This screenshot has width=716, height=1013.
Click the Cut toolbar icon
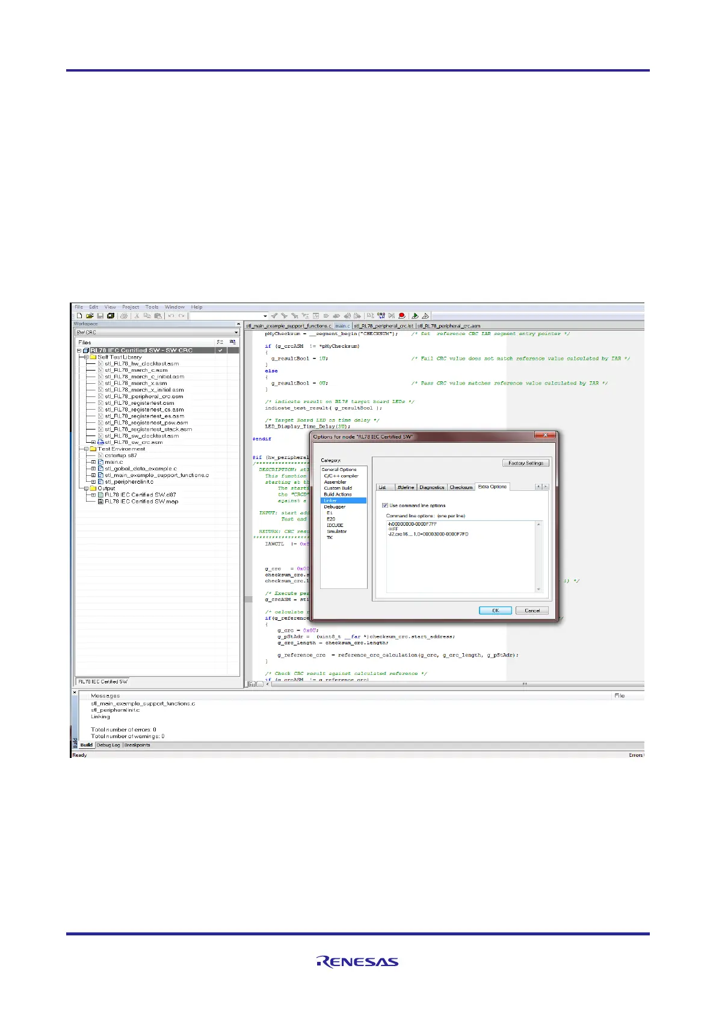pos(137,316)
